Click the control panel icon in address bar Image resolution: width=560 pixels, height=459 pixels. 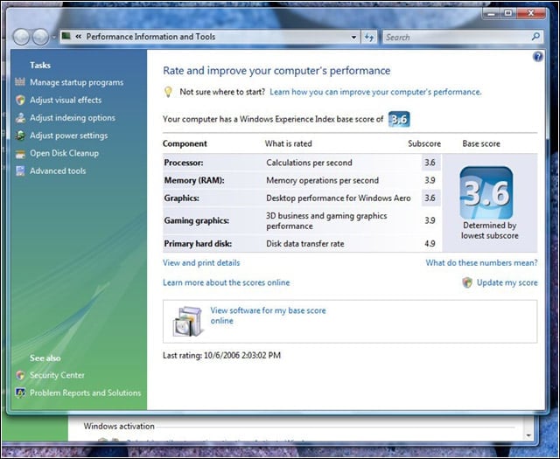point(66,36)
